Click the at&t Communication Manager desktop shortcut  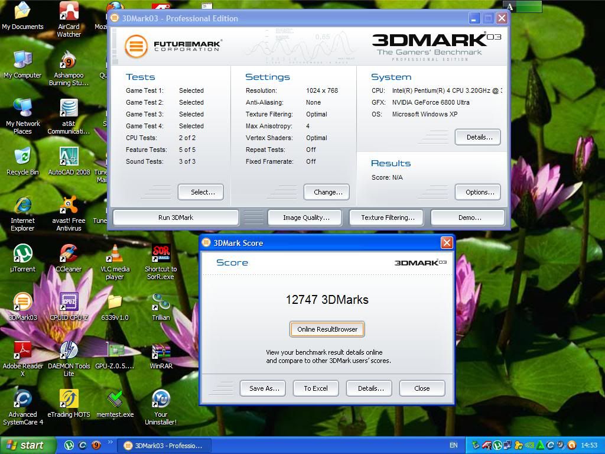(69, 116)
